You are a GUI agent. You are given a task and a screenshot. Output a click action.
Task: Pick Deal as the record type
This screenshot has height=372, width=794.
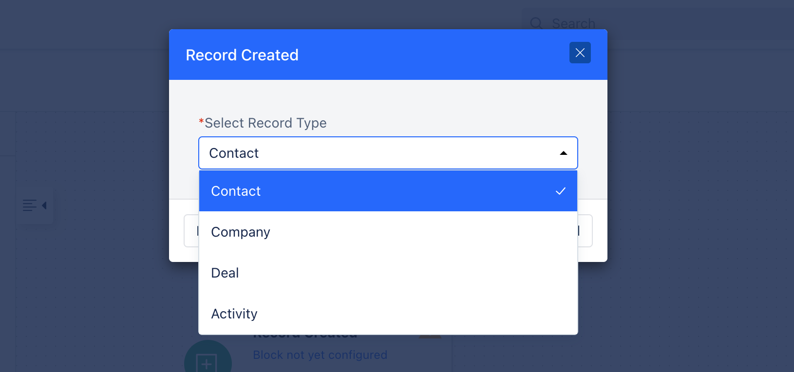click(388, 273)
